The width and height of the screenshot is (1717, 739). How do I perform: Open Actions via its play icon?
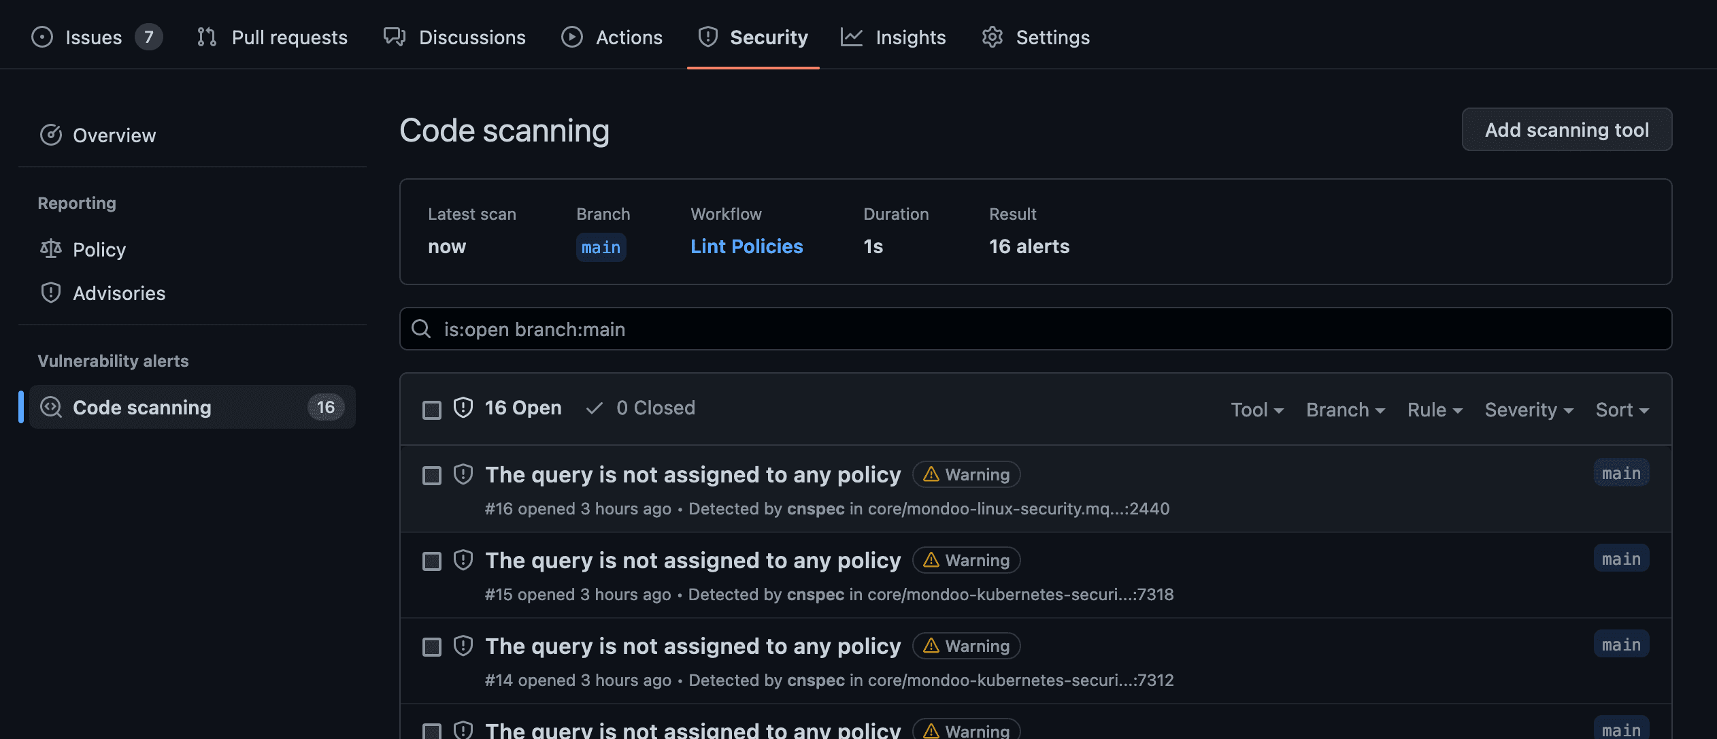click(x=571, y=37)
